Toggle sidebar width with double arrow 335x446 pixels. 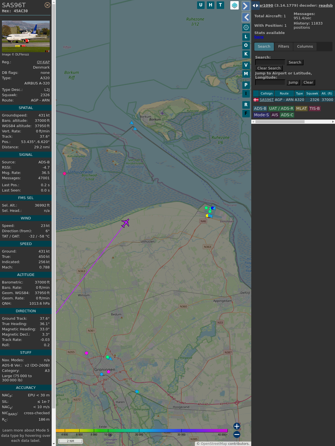pos(255,6)
